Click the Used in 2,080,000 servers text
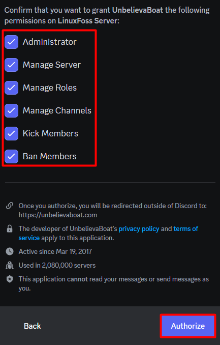This screenshot has height=345, width=220. click(57, 265)
